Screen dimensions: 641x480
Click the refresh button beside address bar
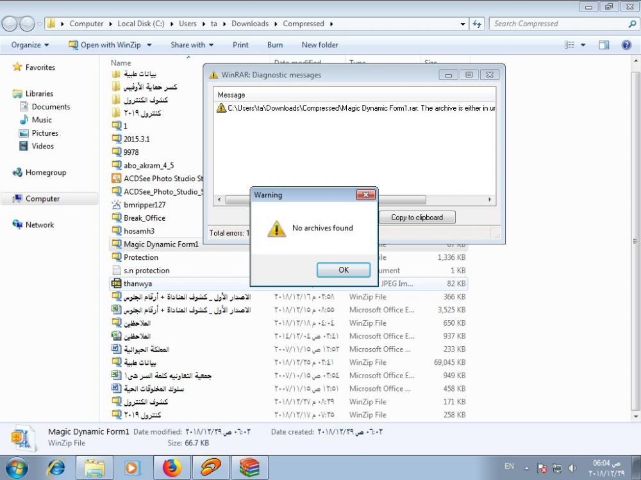(477, 24)
